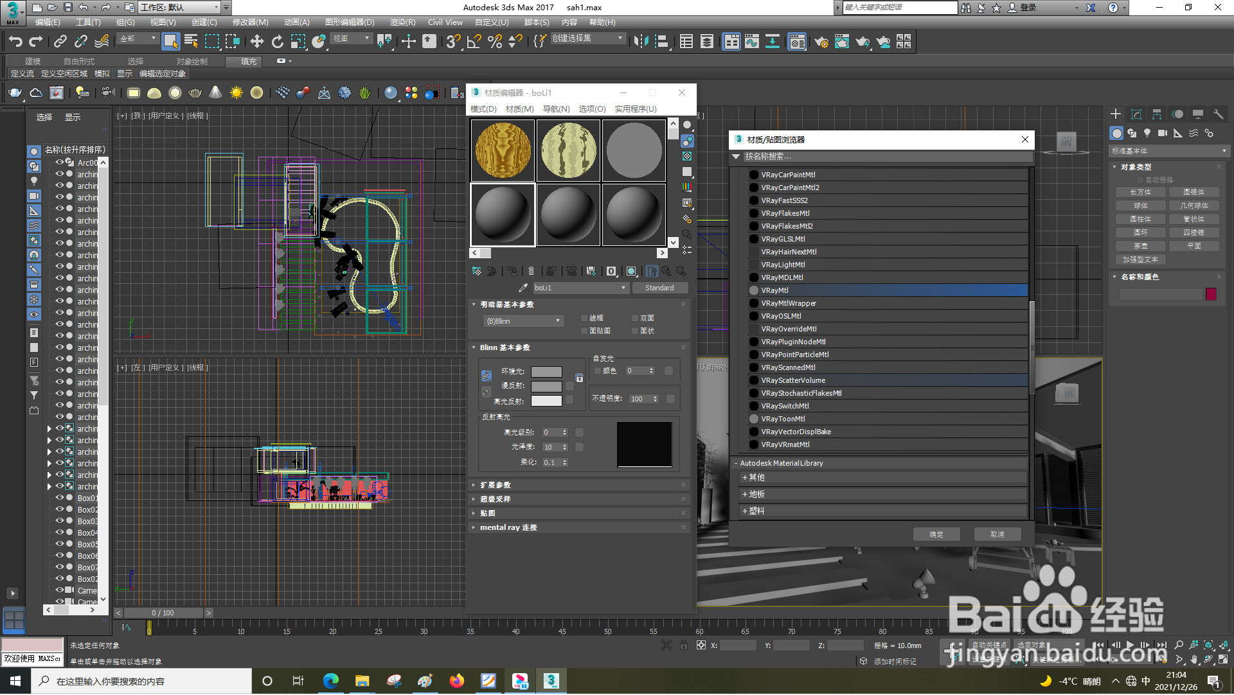
Task: Click the 确定 button in browser
Action: click(x=936, y=534)
